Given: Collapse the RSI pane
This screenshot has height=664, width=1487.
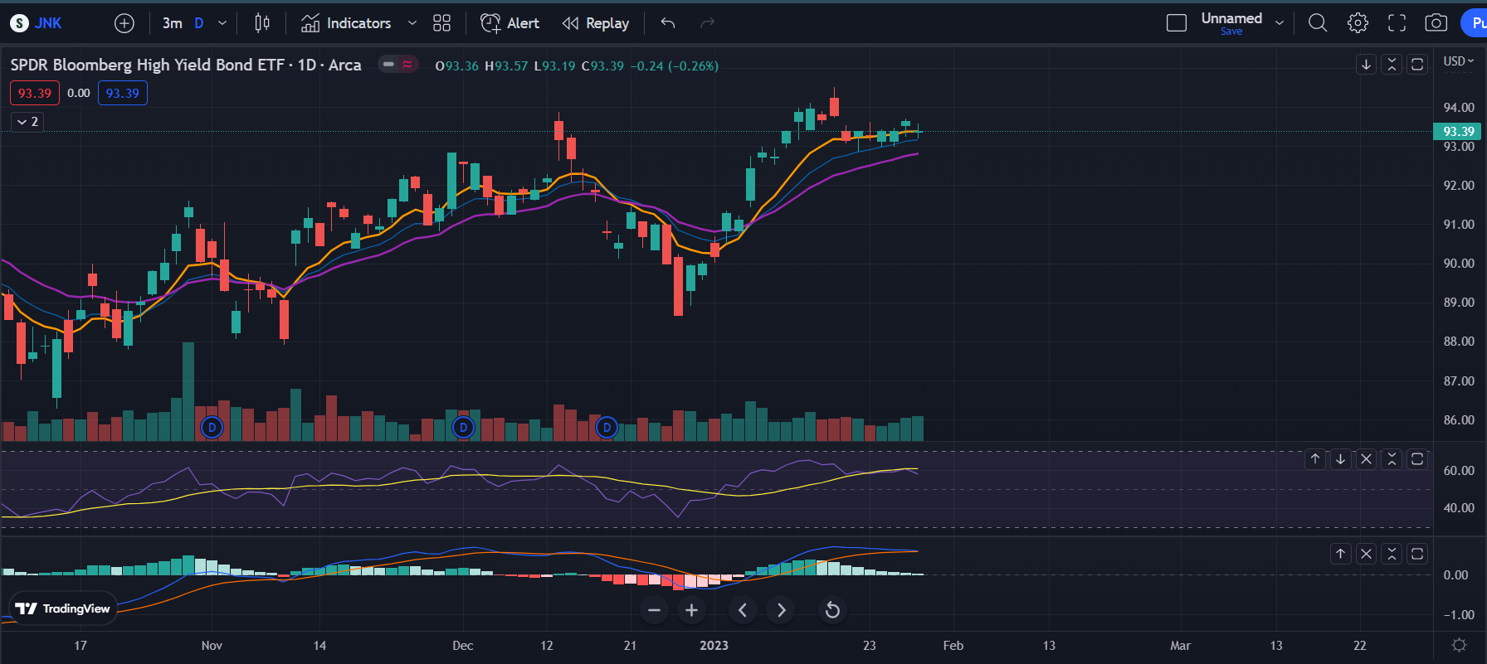Looking at the screenshot, I should point(1392,459).
